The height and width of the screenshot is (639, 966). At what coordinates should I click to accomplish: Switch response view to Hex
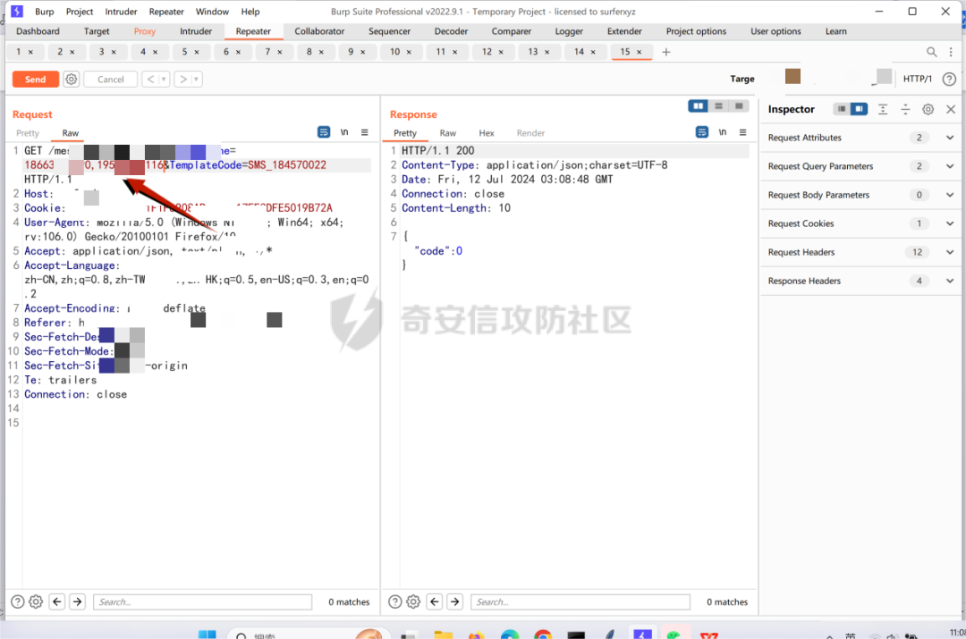pos(487,133)
